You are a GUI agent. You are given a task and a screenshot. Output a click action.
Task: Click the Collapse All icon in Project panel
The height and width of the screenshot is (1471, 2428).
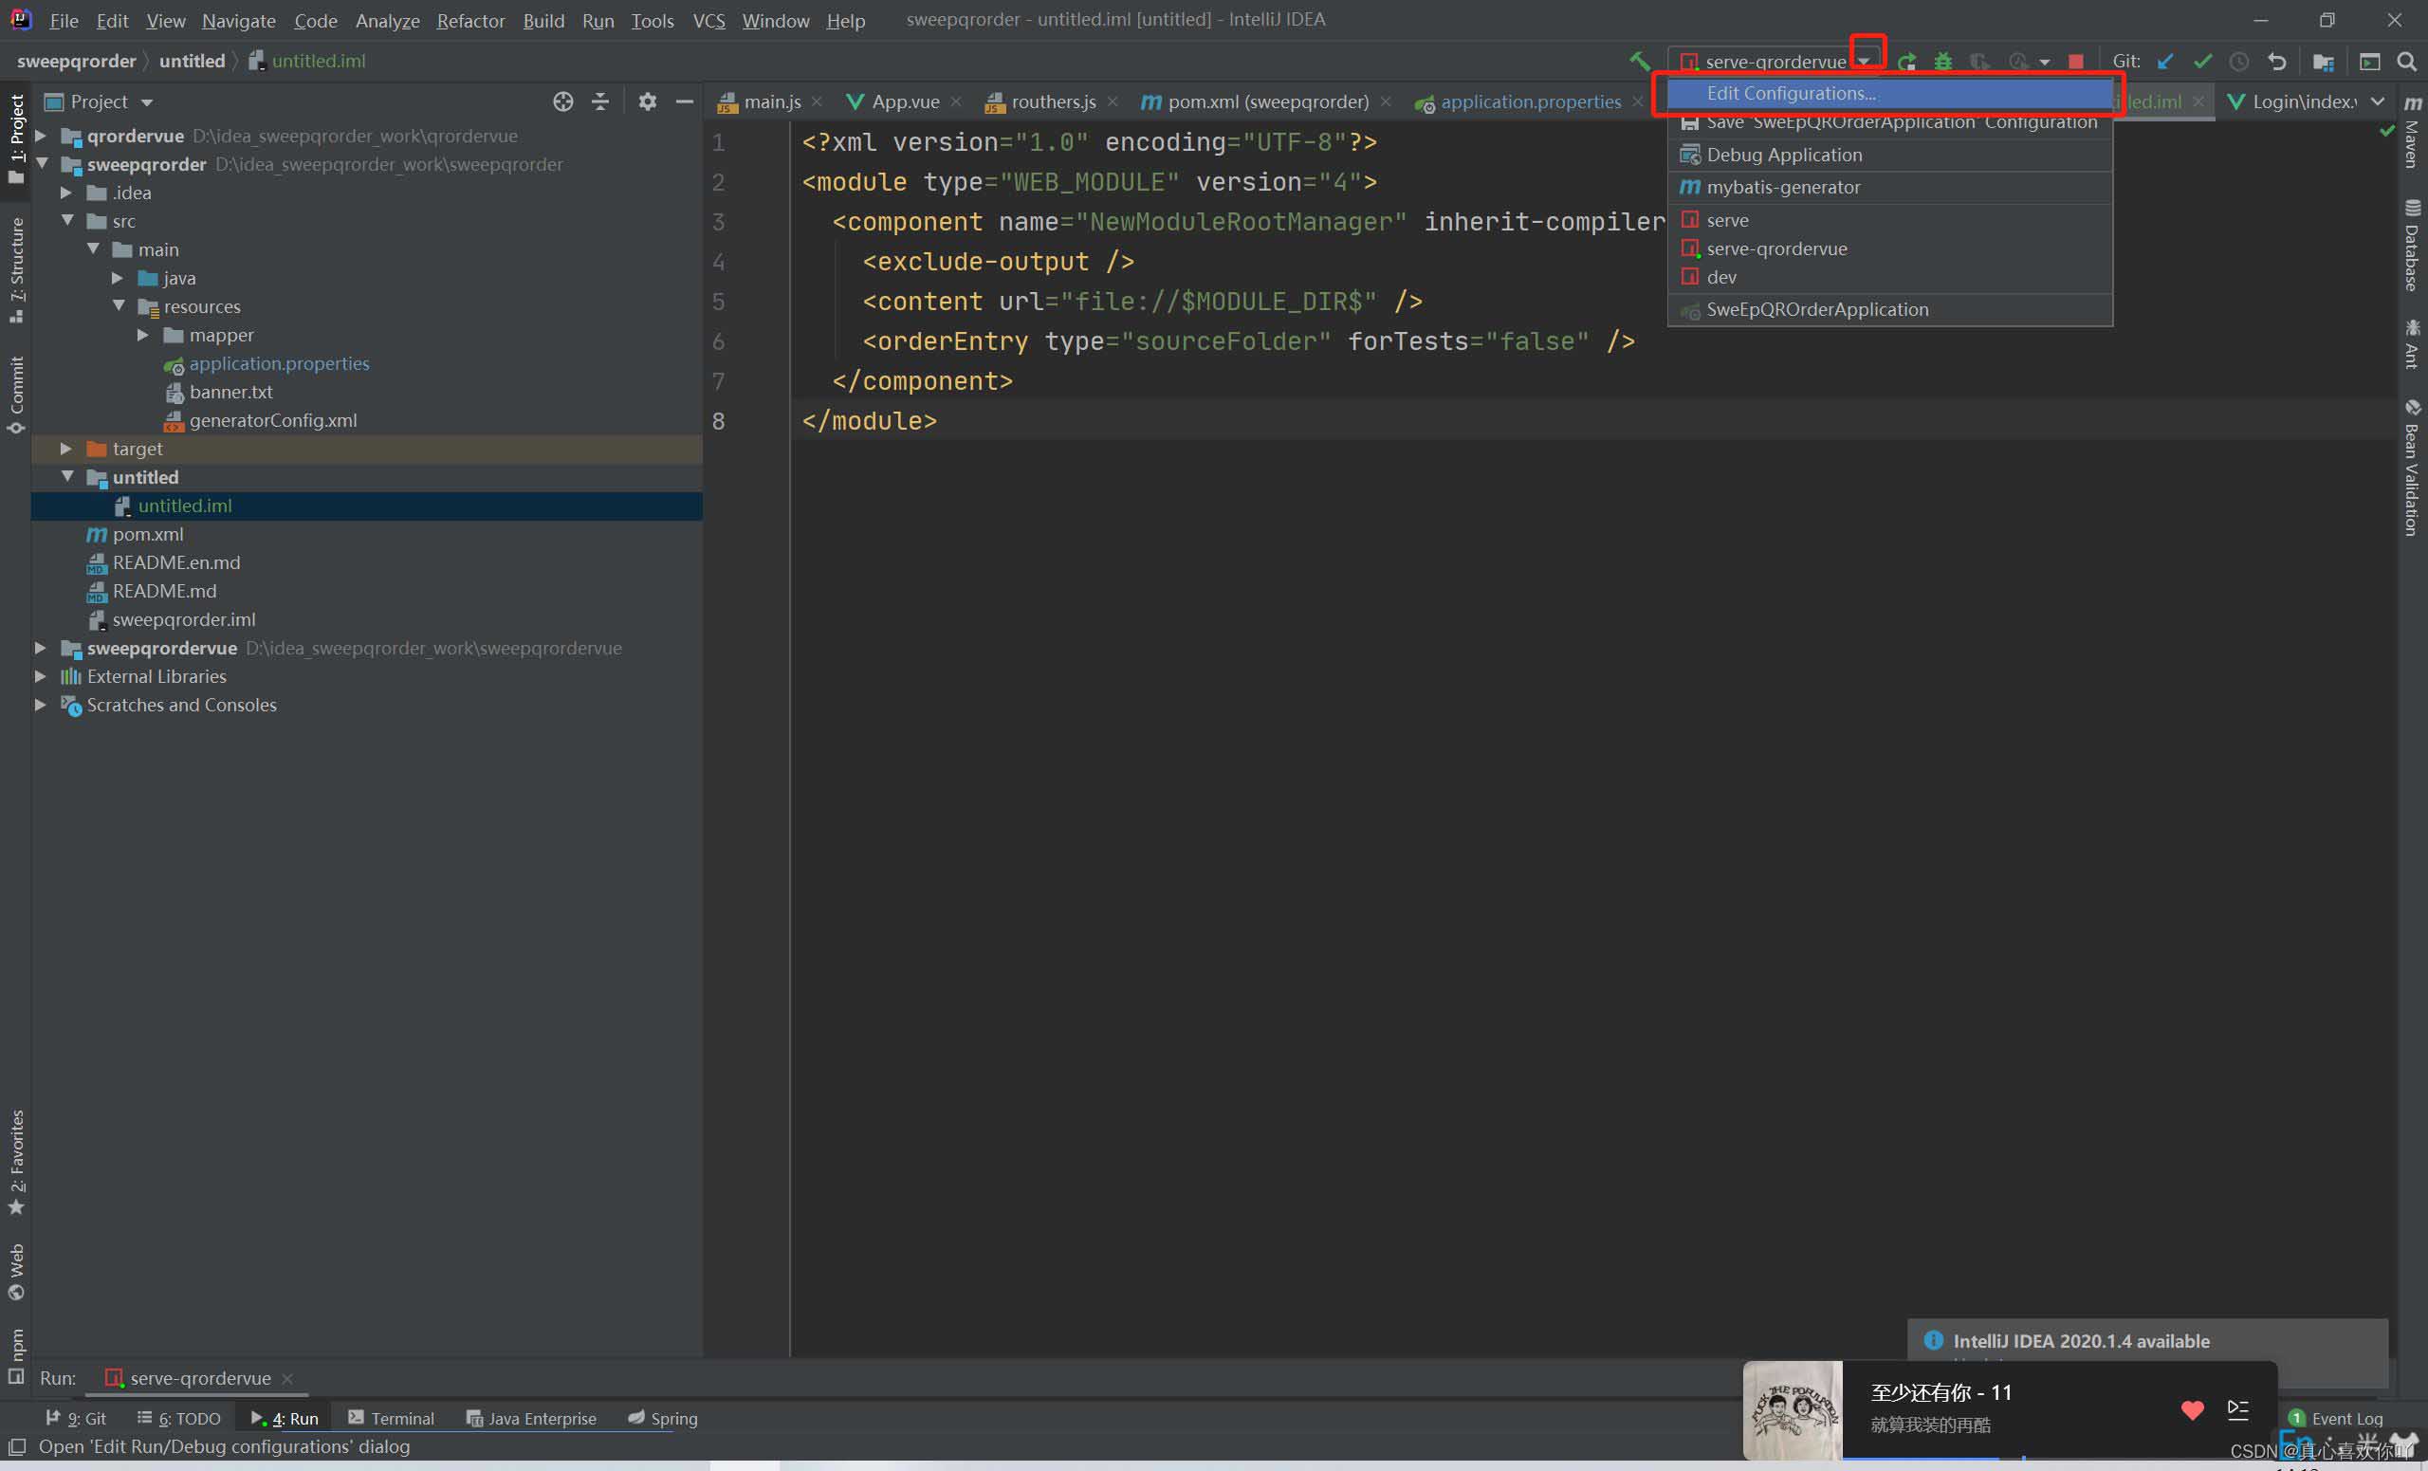pyautogui.click(x=600, y=101)
